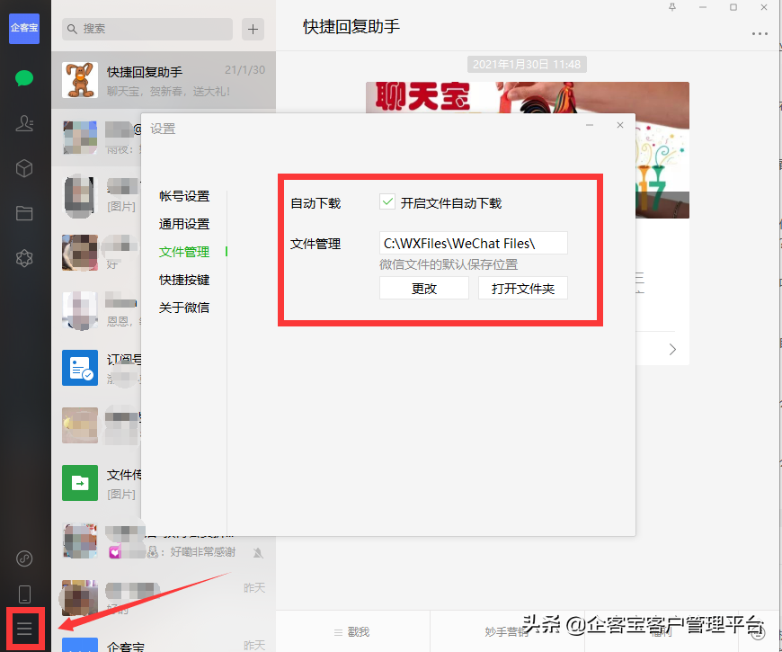The height and width of the screenshot is (652, 782).
Task: Open the Chats tab in sidebar
Action: (x=24, y=78)
